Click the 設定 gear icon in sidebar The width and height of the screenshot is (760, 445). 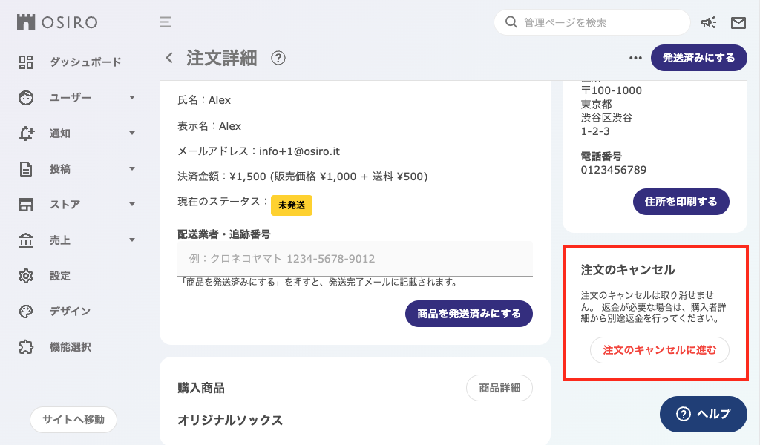coord(27,275)
